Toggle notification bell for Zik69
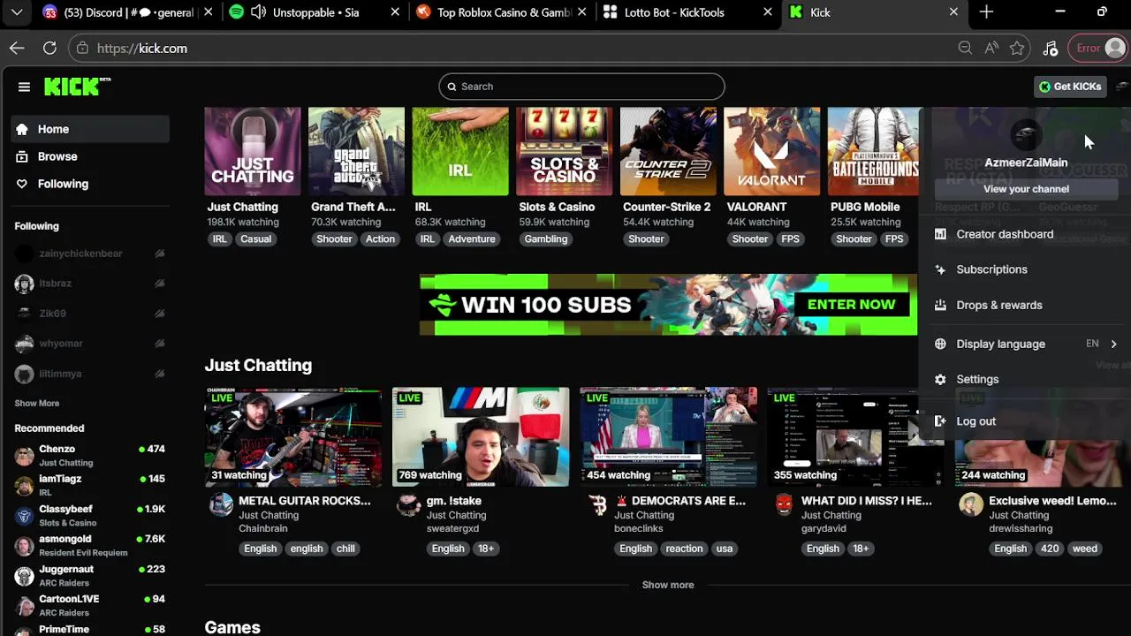 point(160,314)
